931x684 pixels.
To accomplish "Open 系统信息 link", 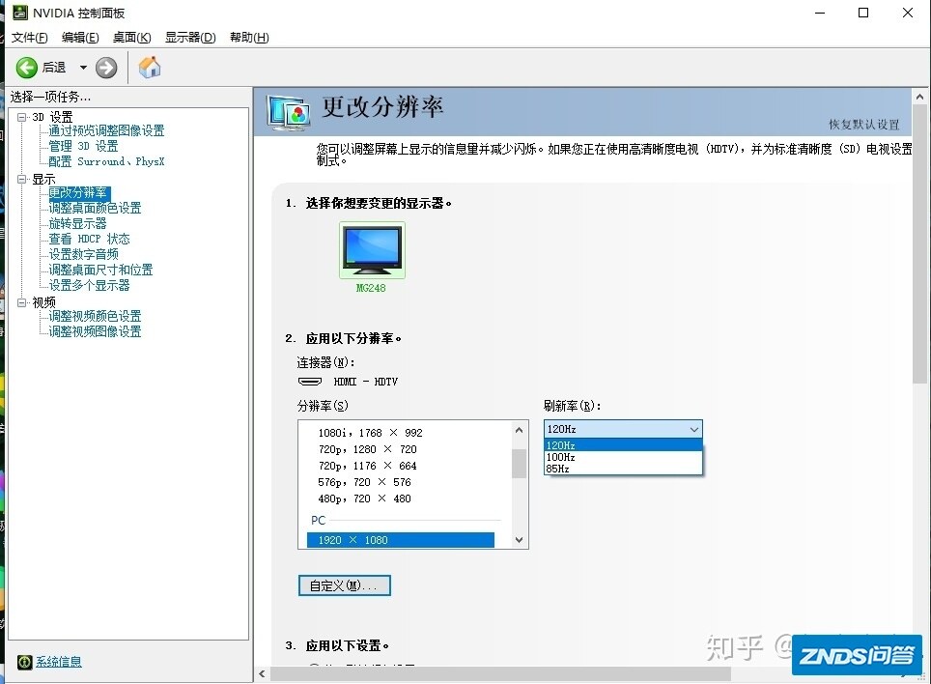I will click(x=58, y=662).
